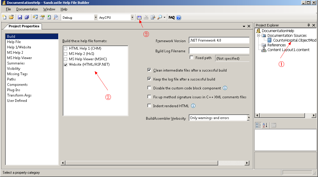Click Project Explorer horizontal scrollbar right arrow
Viewport: 318px width, 177px height.
pos(314,115)
